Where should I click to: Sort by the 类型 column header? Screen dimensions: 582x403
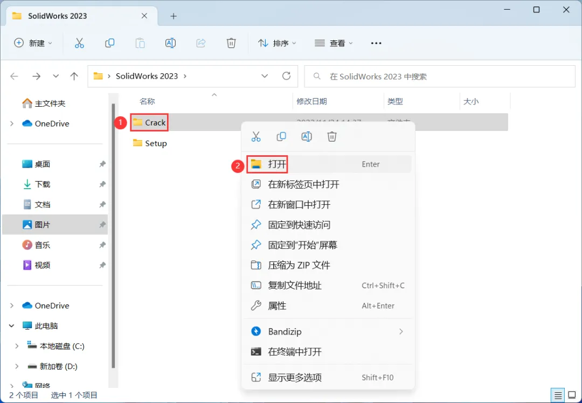[x=395, y=101]
